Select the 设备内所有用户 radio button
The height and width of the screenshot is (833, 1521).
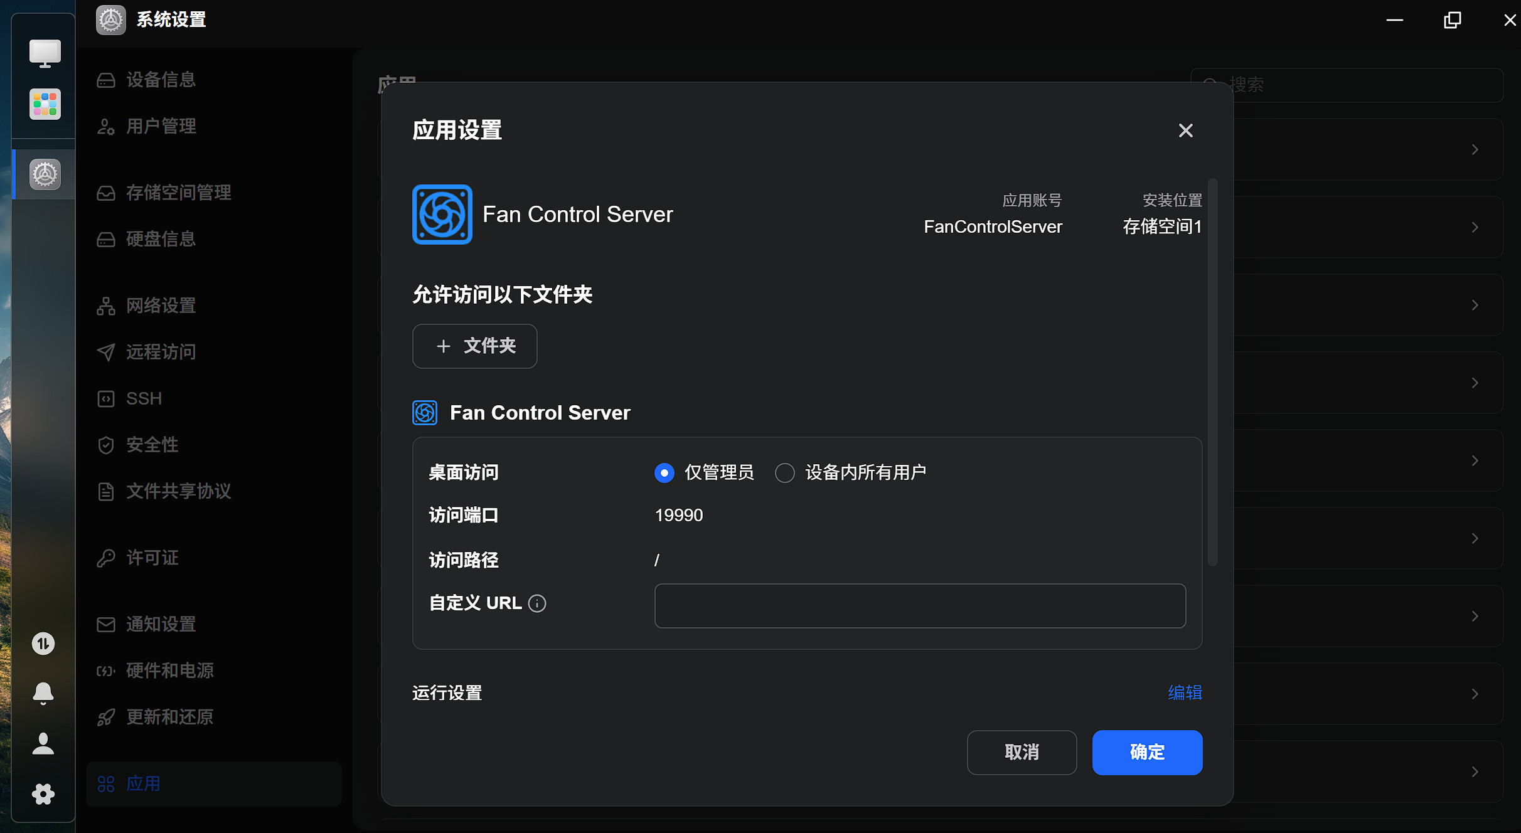coord(785,472)
